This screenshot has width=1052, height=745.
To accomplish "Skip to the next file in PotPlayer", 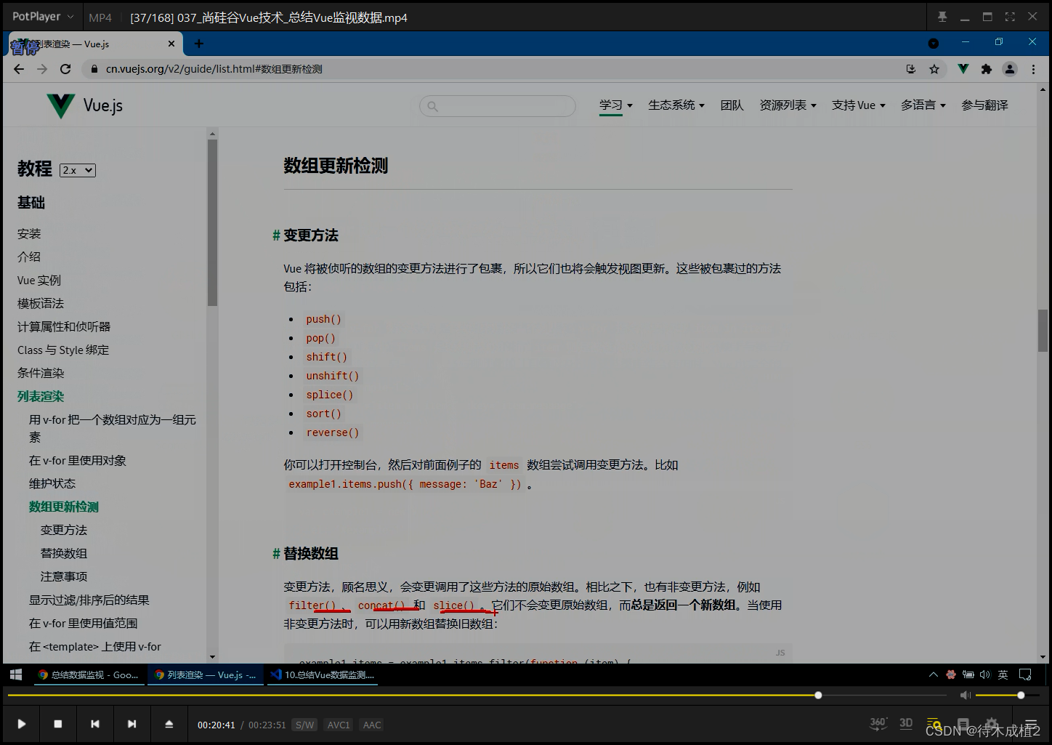I will (131, 724).
